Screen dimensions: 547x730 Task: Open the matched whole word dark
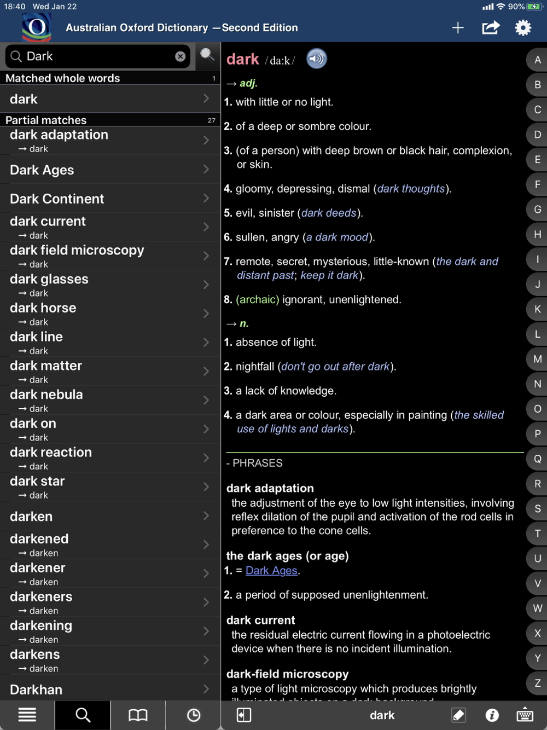pos(109,99)
